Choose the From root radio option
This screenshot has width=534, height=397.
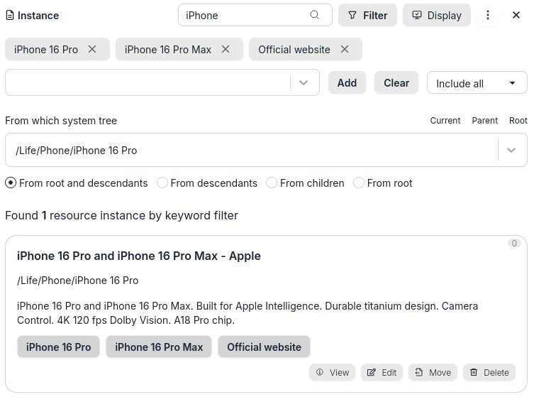point(359,183)
